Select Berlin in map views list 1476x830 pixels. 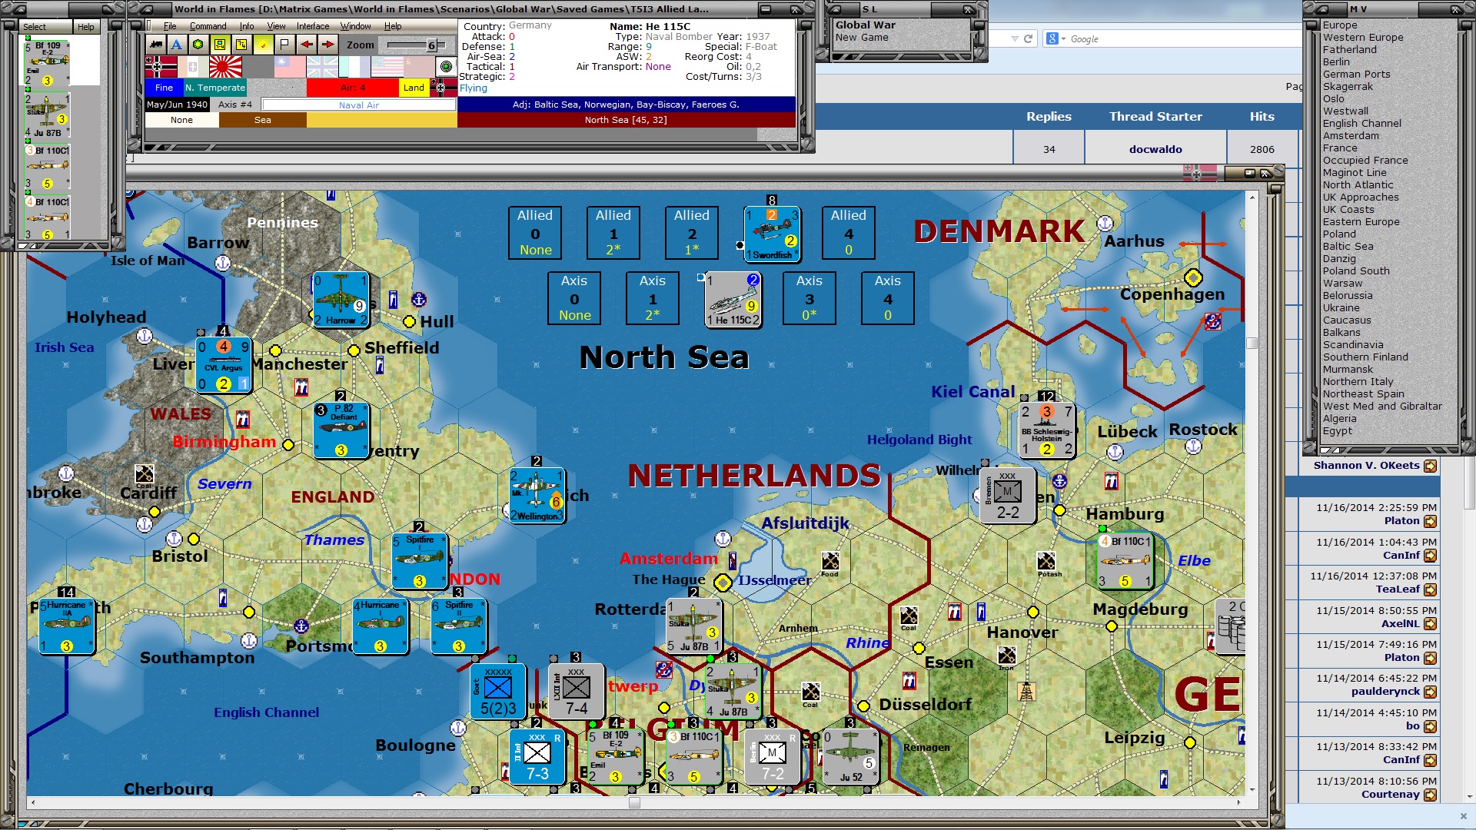pos(1336,62)
